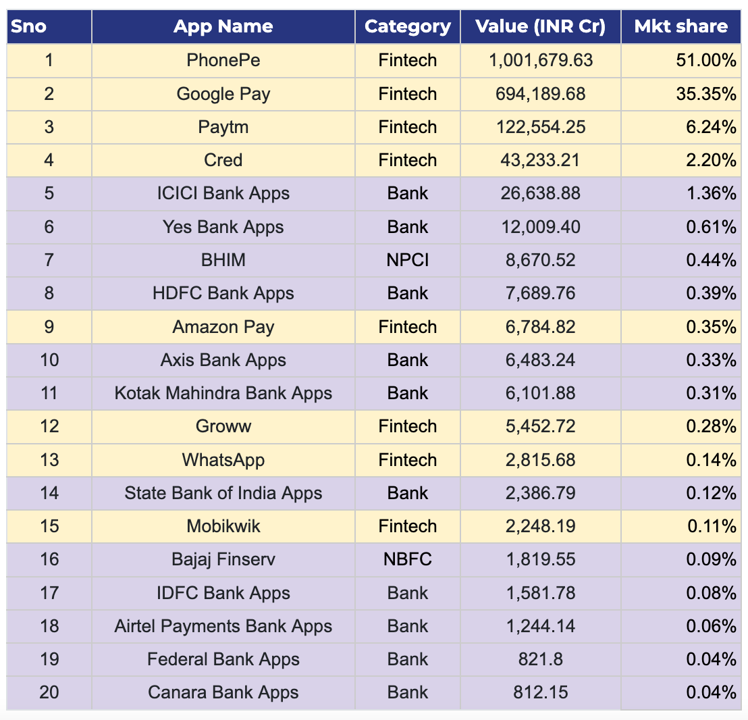Select the Paytm app name cell

pos(223,128)
